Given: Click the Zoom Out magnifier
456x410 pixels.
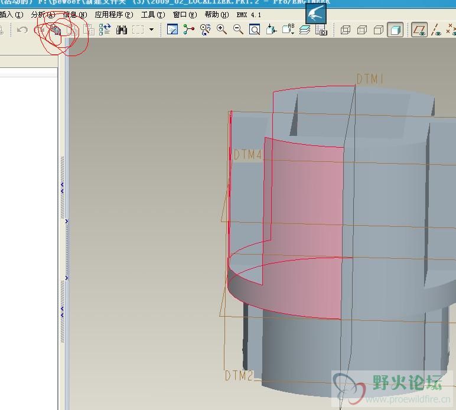Looking at the screenshot, I should (238, 30).
